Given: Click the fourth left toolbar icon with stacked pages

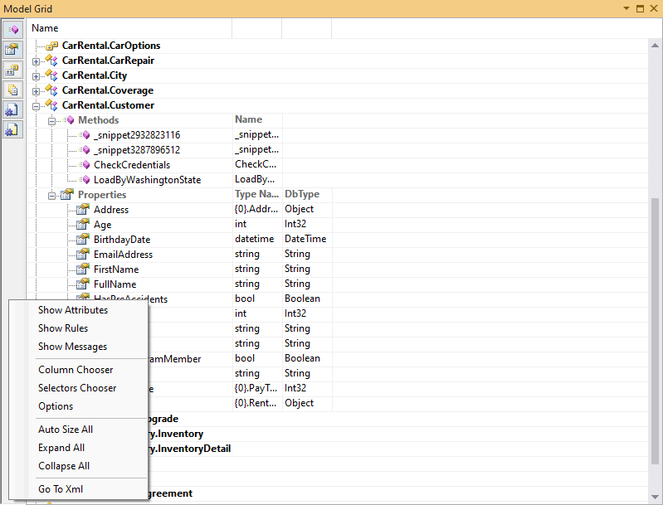Looking at the screenshot, I should pos(12,90).
